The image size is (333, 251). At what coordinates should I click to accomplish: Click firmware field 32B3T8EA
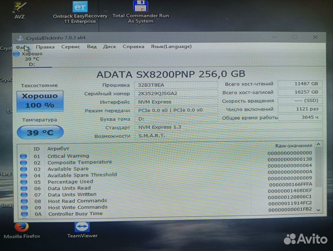pyautogui.click(x=176, y=85)
